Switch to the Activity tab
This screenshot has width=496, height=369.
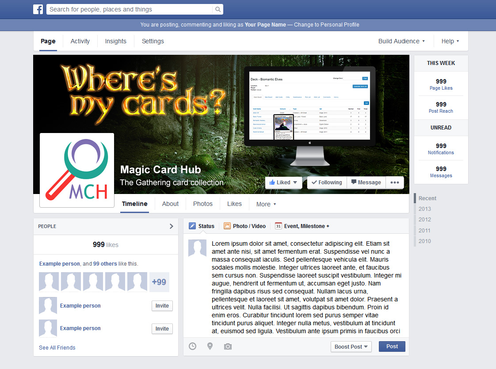pos(80,41)
